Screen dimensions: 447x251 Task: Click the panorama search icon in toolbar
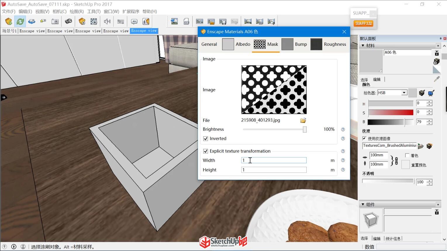pos(271,21)
